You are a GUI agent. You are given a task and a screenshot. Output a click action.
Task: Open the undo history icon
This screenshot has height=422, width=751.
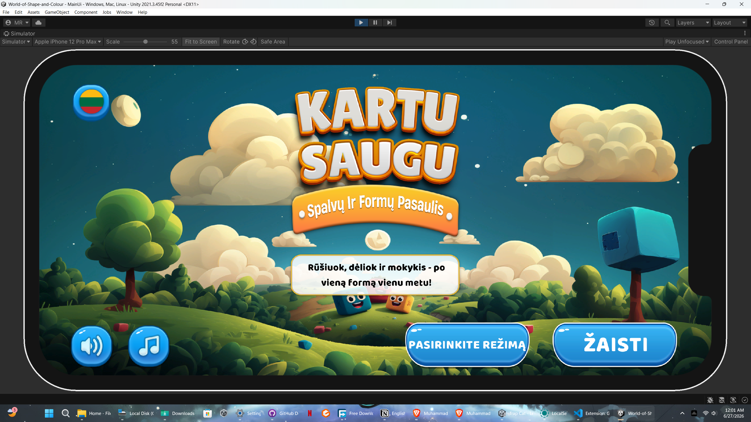click(x=652, y=23)
